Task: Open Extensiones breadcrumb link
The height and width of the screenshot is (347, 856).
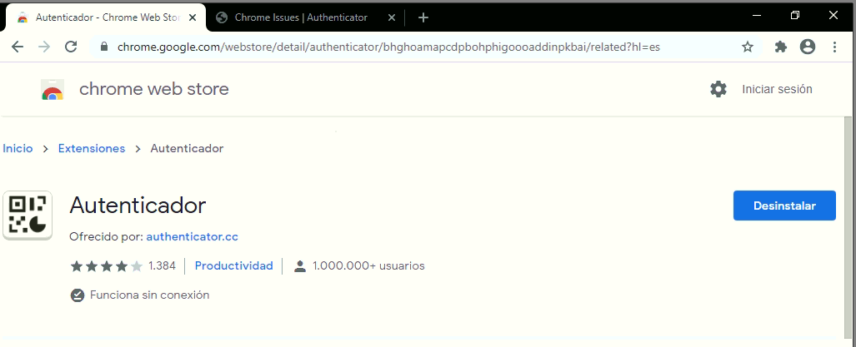Action: click(x=92, y=148)
